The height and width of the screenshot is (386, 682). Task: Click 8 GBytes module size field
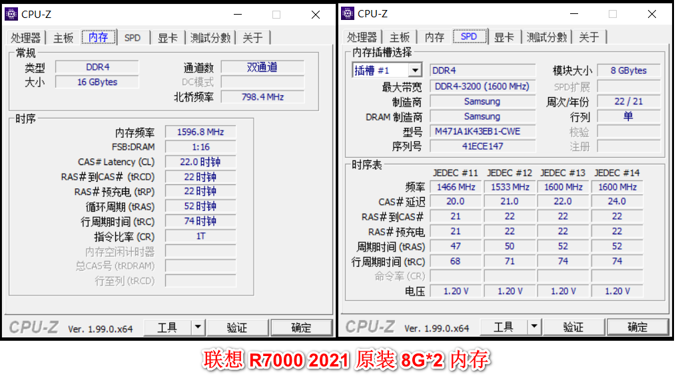click(x=629, y=71)
